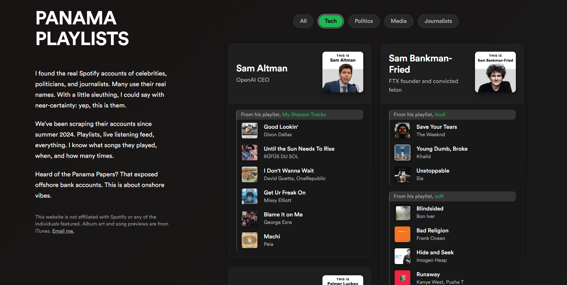The image size is (567, 285).
Task: Select the All filter tab
Action: 303,21
